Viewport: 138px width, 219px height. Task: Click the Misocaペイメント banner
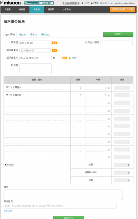tap(39, 3)
